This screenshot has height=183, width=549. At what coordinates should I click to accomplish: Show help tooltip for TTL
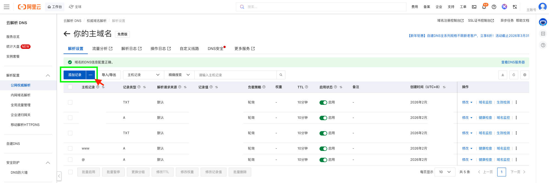point(307,87)
